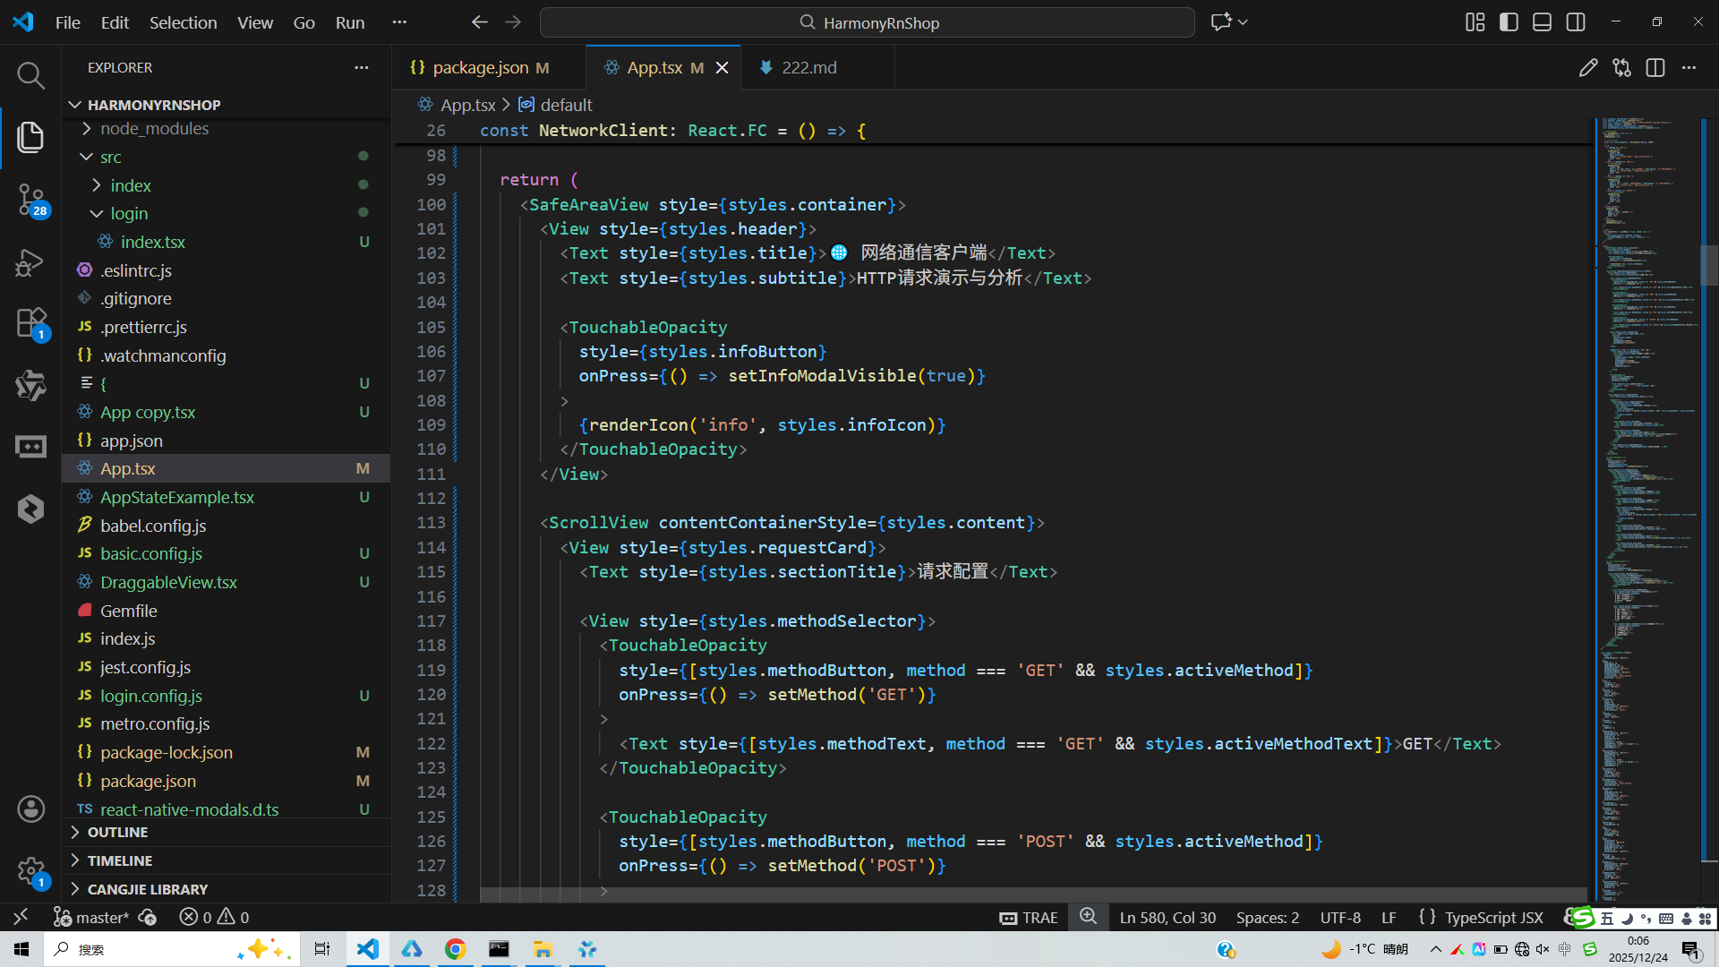Expand the OUTLINE section
This screenshot has width=1719, height=967.
tap(117, 833)
